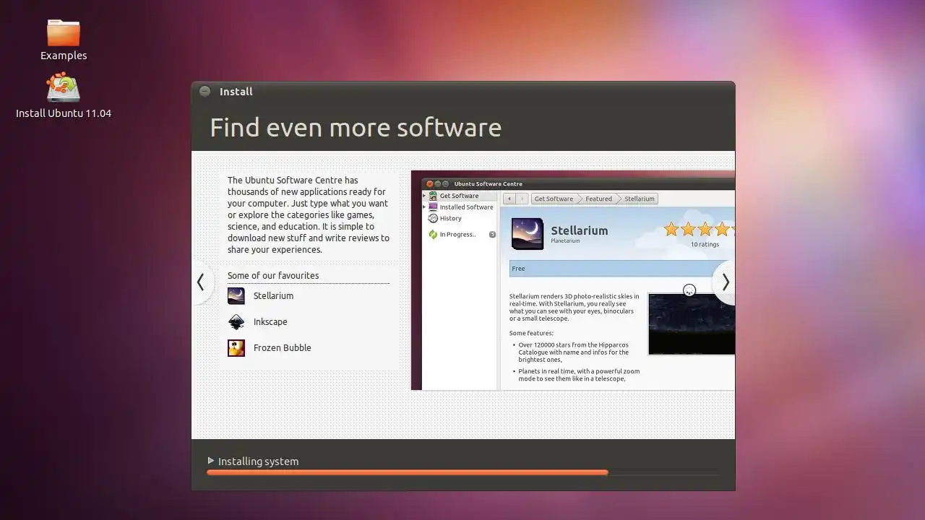
Task: Click the back arrow in Software Centre toolbar
Action: (x=509, y=199)
